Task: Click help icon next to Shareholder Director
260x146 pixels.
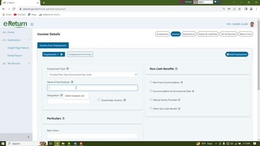Action: point(125,100)
